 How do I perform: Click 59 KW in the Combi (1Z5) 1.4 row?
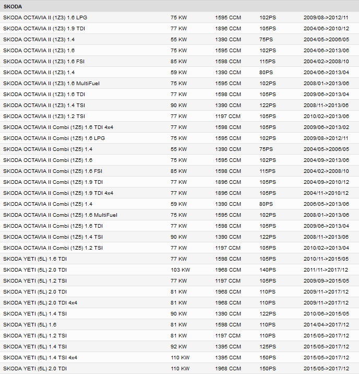[x=178, y=204]
